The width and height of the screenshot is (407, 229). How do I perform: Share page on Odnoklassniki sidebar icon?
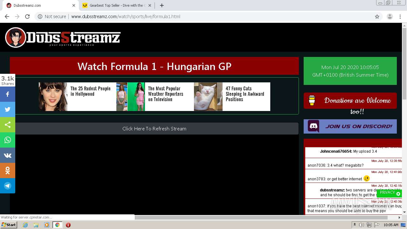pyautogui.click(x=8, y=170)
